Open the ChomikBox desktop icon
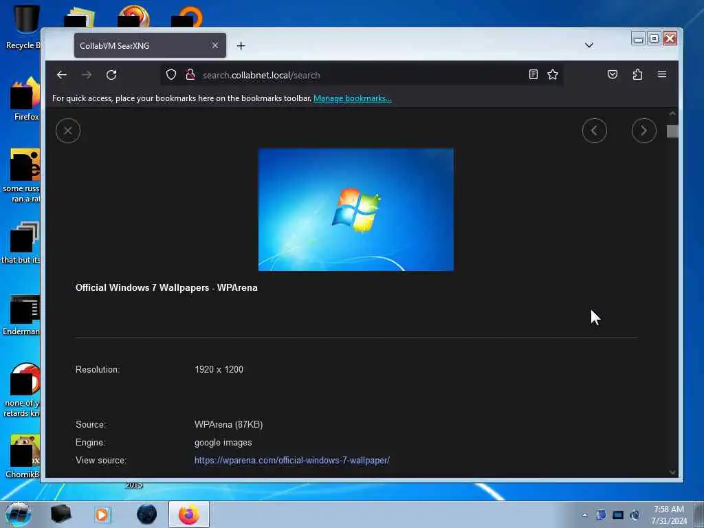The image size is (704, 528). pos(23,456)
